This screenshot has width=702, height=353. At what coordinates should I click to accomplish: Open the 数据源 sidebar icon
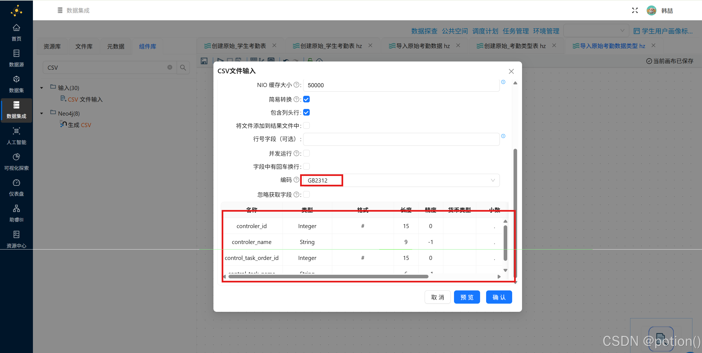pyautogui.click(x=16, y=53)
